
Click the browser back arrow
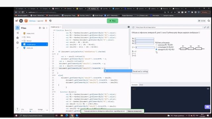pos(16,12)
